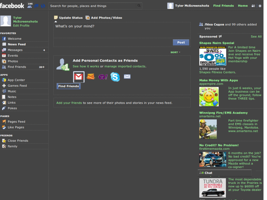The width and height of the screenshot is (267, 200).
Task: Click the Close Friends star icon
Action: coord(4,141)
